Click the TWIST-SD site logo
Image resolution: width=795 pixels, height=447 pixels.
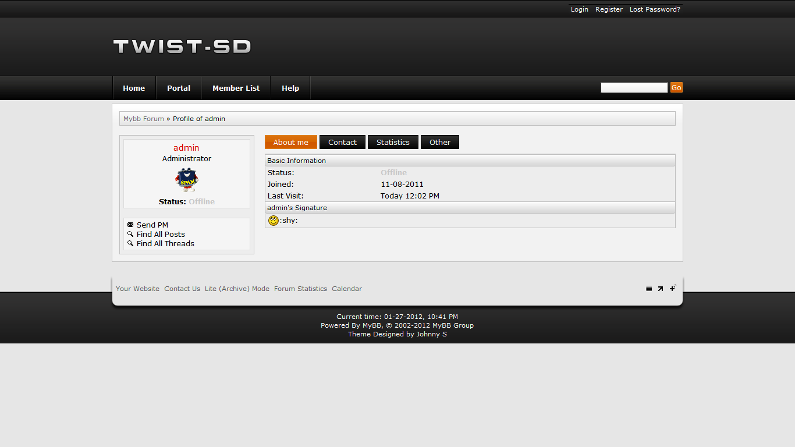pos(182,47)
